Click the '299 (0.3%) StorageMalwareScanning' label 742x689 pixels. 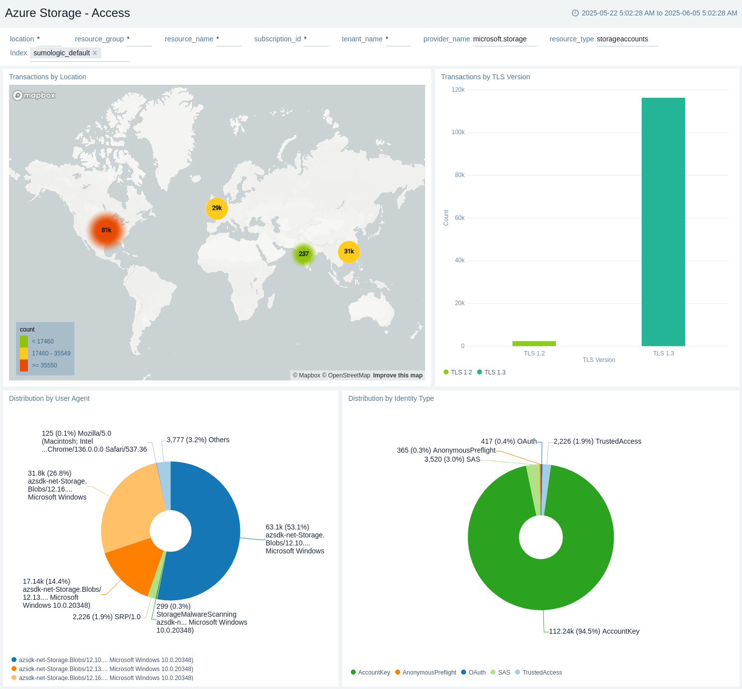click(202, 618)
